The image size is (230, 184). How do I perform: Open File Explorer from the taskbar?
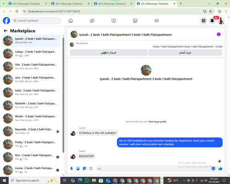(x=94, y=180)
